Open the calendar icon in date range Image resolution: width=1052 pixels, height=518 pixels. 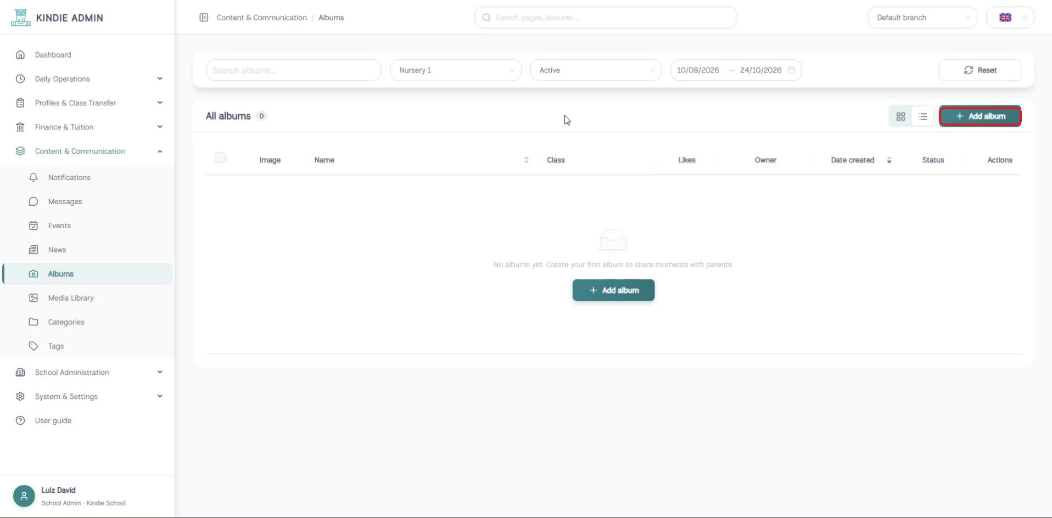(791, 70)
